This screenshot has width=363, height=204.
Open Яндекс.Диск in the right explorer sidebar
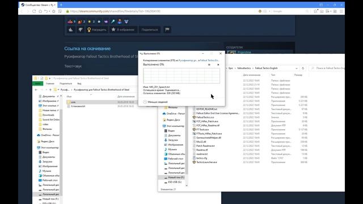171,120
